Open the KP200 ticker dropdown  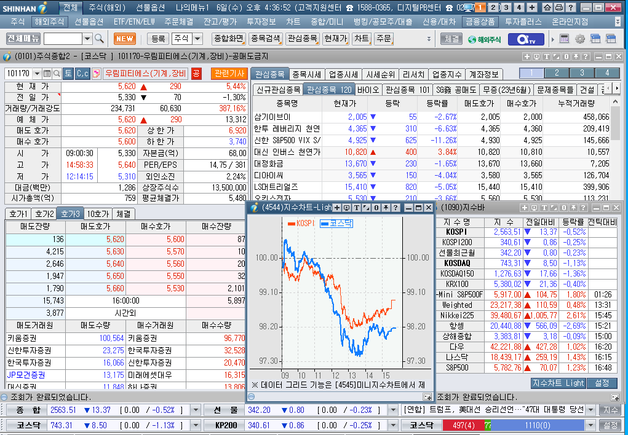point(392,425)
